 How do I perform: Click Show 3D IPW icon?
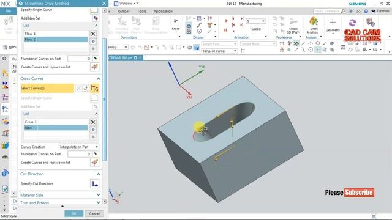293,26
